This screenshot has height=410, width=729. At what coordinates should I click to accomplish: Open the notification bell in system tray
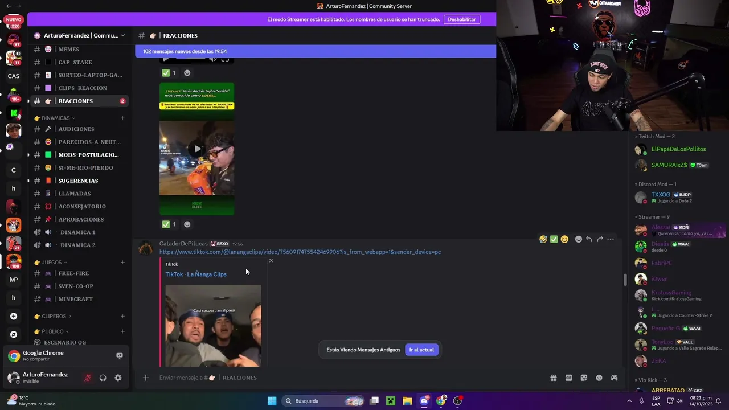click(x=718, y=401)
